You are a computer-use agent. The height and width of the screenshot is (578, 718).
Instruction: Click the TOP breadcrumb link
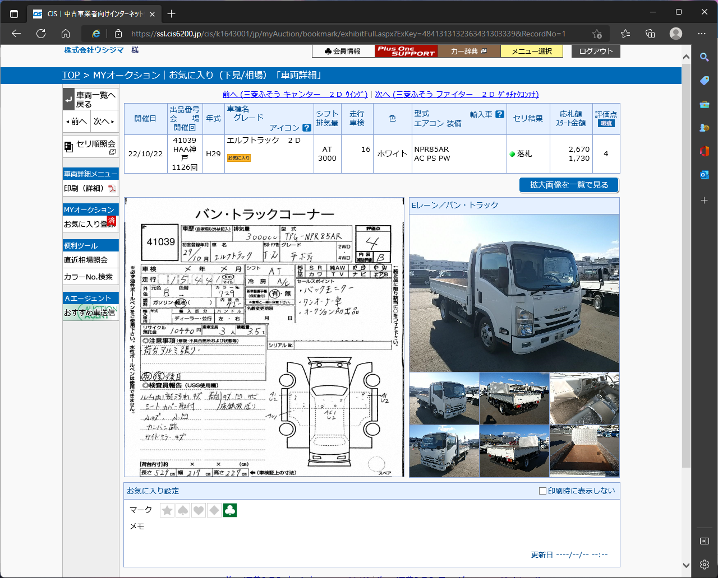click(71, 75)
